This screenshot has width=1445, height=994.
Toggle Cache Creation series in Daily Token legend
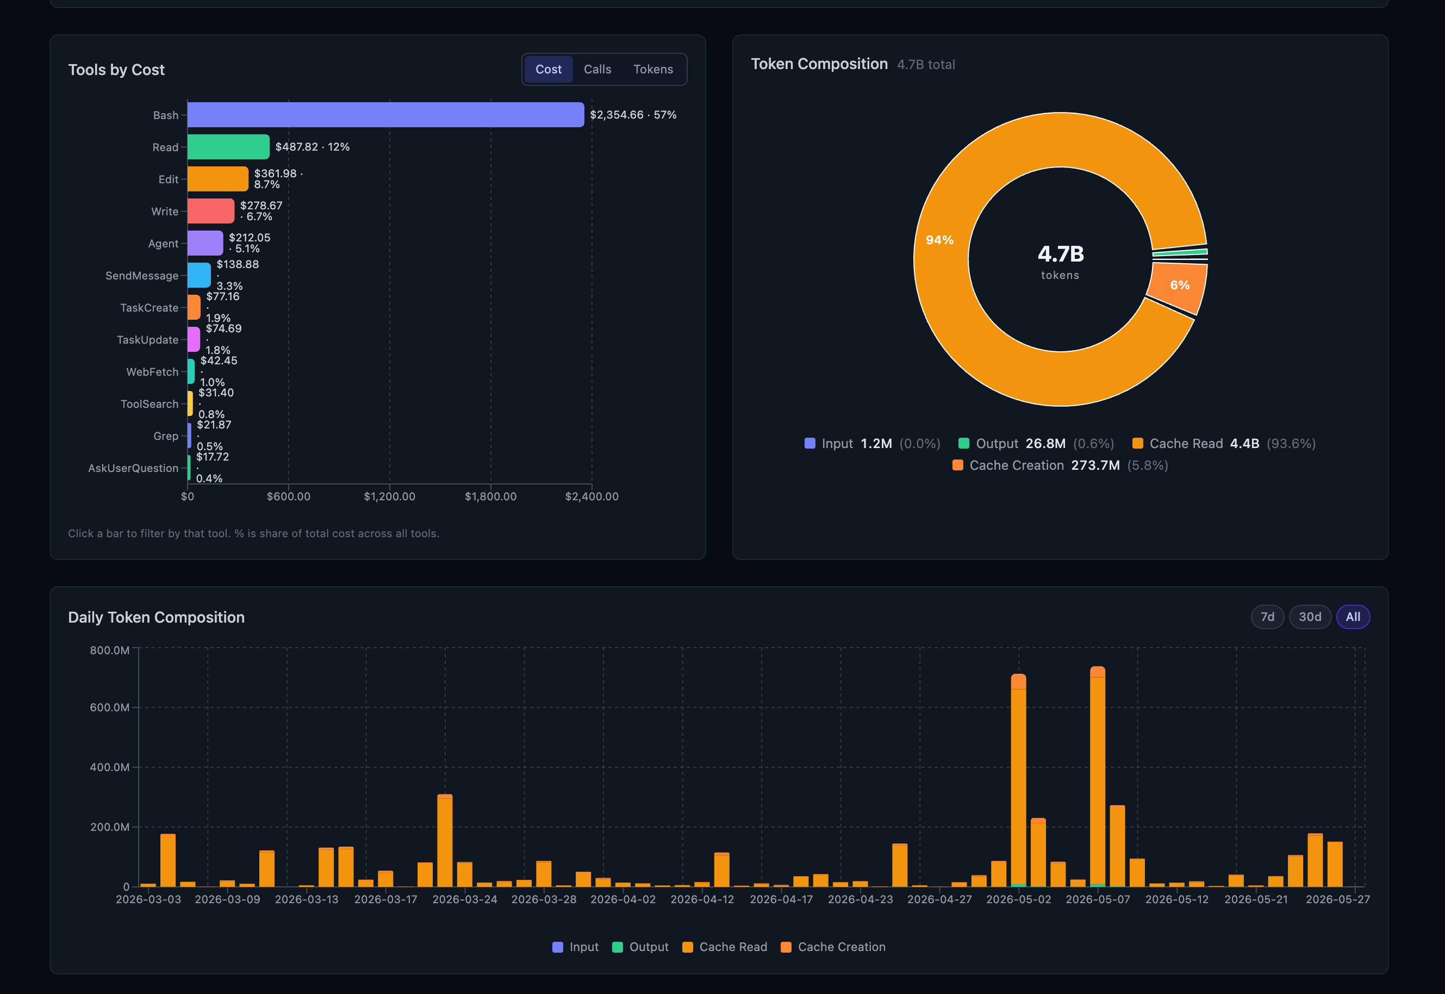833,947
